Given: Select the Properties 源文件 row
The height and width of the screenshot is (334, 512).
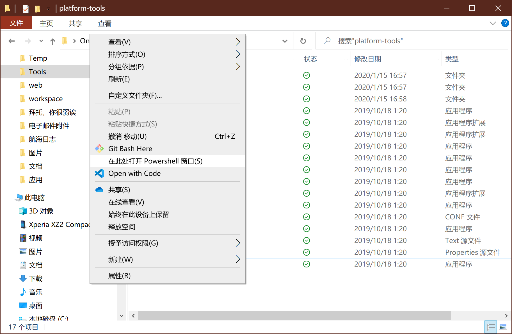Looking at the screenshot, I should click(x=378, y=252).
